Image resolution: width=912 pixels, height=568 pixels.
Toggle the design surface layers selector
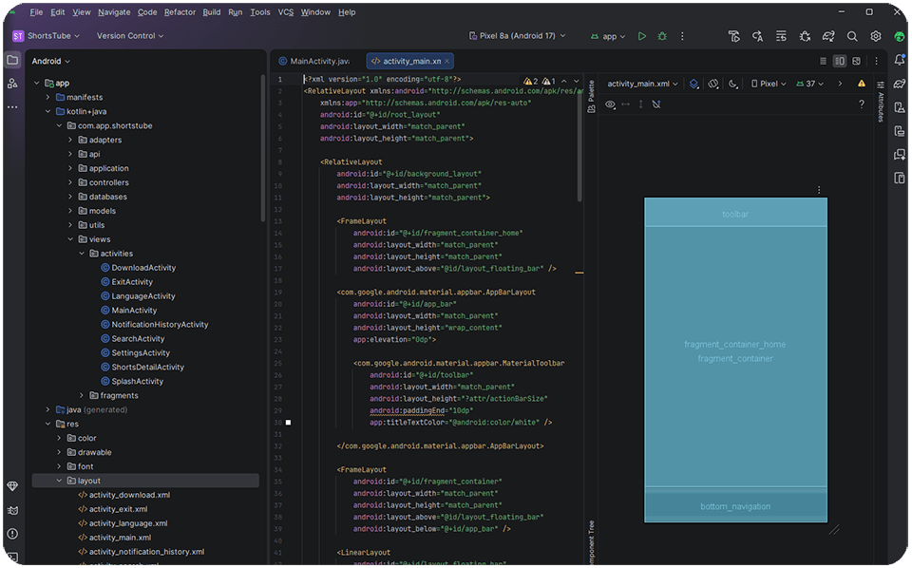pos(693,84)
